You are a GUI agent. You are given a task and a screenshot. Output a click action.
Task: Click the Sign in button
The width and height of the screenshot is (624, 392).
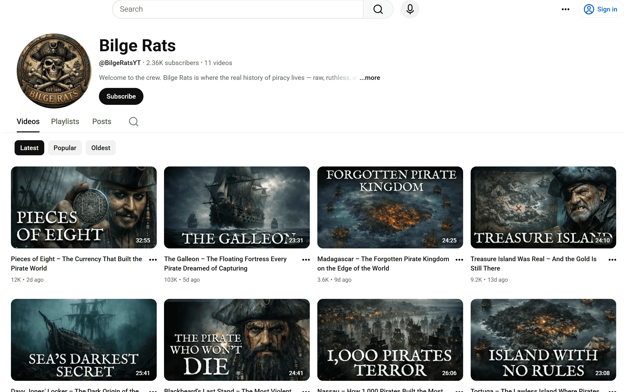pos(601,9)
